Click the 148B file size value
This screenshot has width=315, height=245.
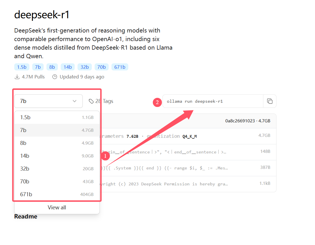(x=265, y=151)
